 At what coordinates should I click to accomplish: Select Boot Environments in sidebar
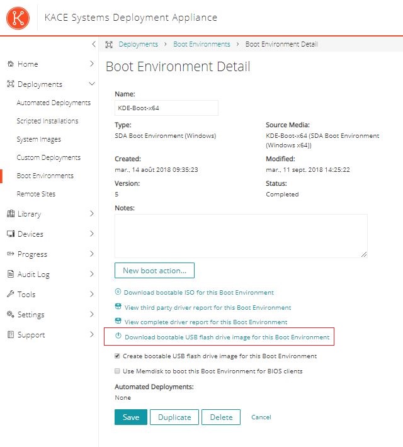45,176
